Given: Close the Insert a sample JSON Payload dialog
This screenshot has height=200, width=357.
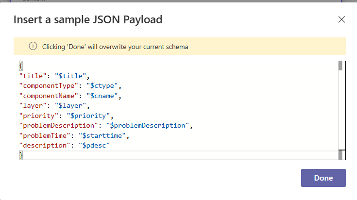Looking at the screenshot, I should point(341,19).
